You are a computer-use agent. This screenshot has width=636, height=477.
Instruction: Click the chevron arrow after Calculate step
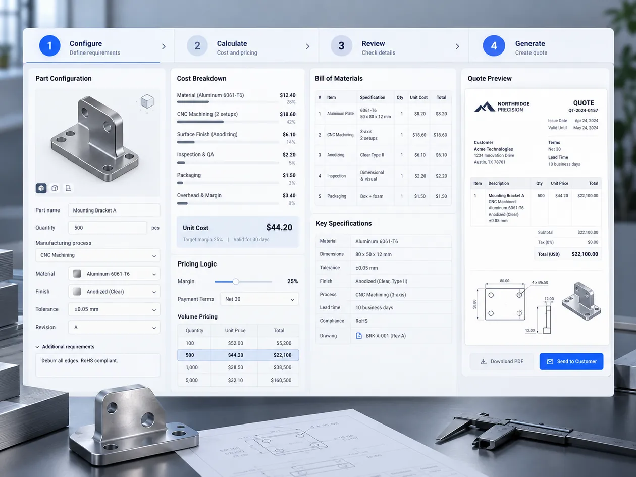pos(308,46)
